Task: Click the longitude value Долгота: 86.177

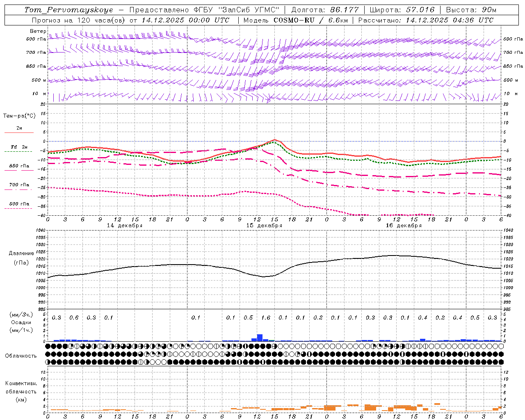Action: pos(325,10)
